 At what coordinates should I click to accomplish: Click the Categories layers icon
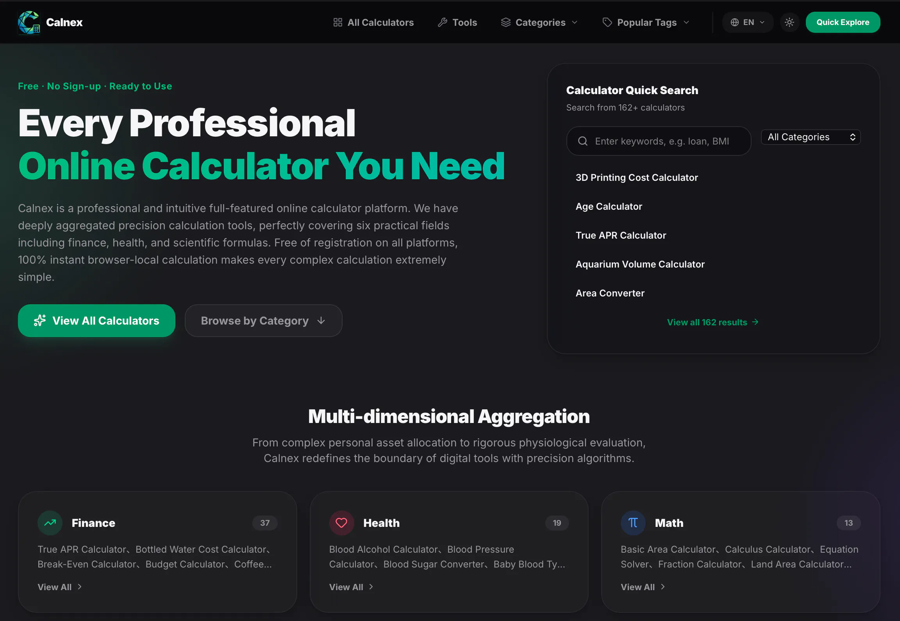(x=506, y=22)
